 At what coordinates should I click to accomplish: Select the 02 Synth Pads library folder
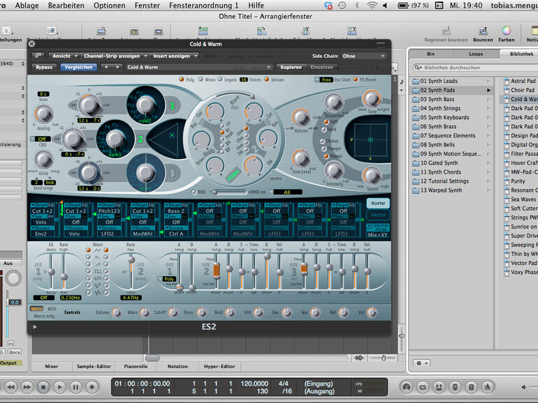[x=437, y=90]
